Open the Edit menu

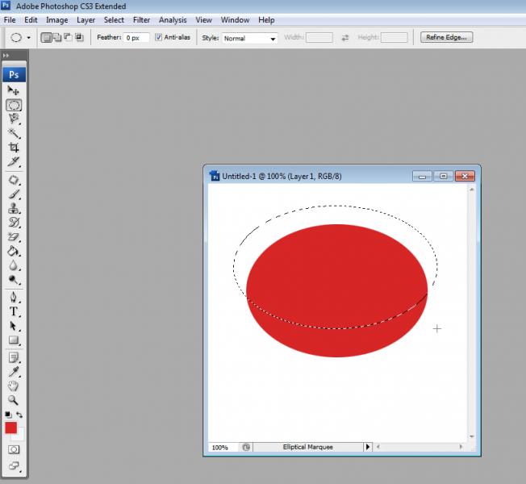(x=31, y=20)
